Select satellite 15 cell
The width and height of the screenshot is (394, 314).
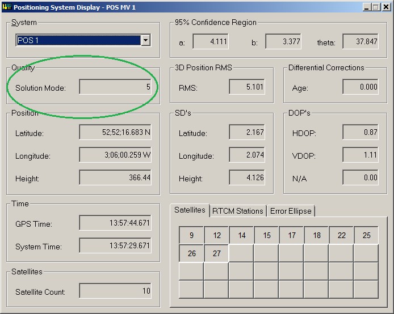tap(266, 235)
